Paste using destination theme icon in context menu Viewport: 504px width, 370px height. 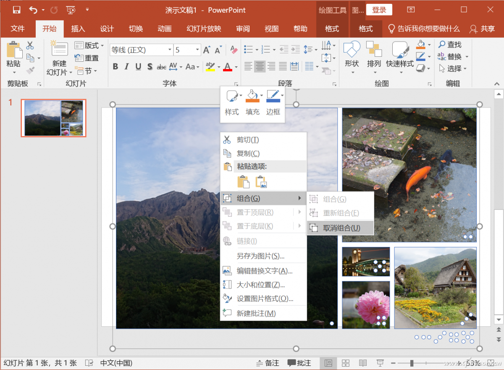(x=243, y=182)
